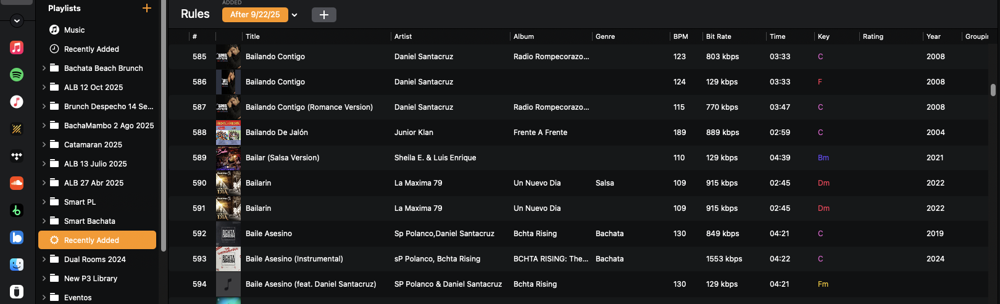The width and height of the screenshot is (1000, 304).
Task: Click the Finder source icon
Action: coord(17,265)
